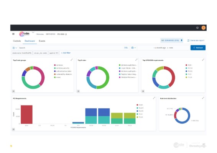The width and height of the screenshot is (217, 153).
Task: Click the rule.pci_dss exists filter pill
Action: 40,53
